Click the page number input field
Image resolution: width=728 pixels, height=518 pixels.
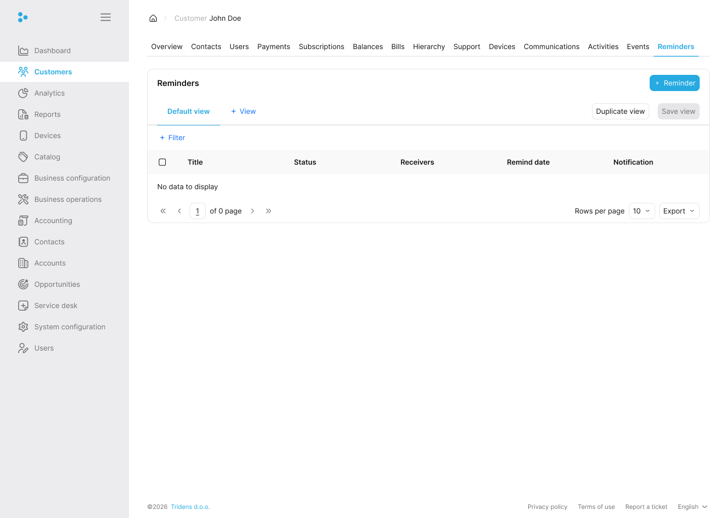[198, 211]
